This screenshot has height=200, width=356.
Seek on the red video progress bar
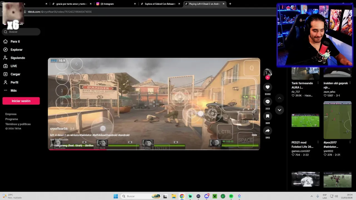point(154,149)
